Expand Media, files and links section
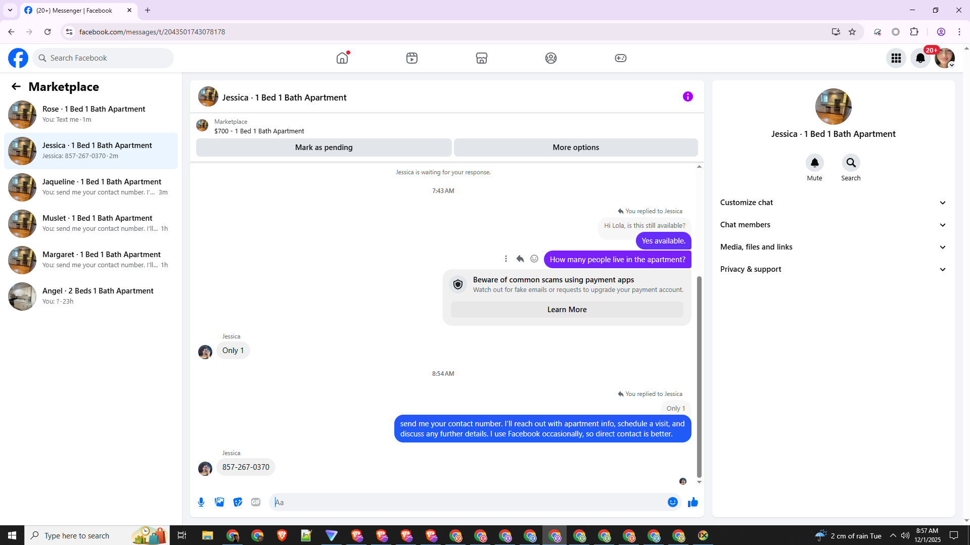 (833, 247)
